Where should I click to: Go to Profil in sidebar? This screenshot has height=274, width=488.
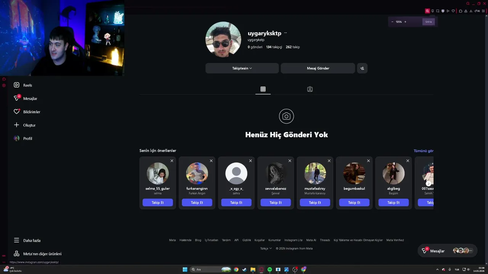coord(23,139)
